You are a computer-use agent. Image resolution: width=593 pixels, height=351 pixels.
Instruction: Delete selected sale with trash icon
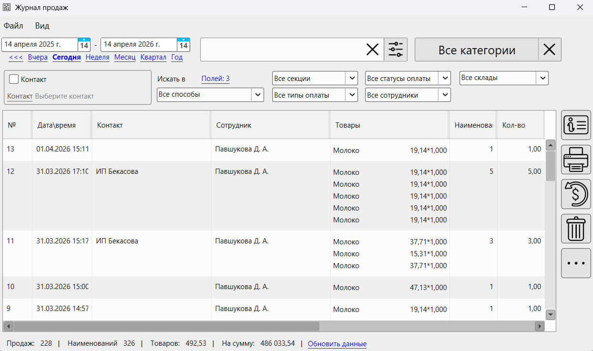(x=576, y=229)
